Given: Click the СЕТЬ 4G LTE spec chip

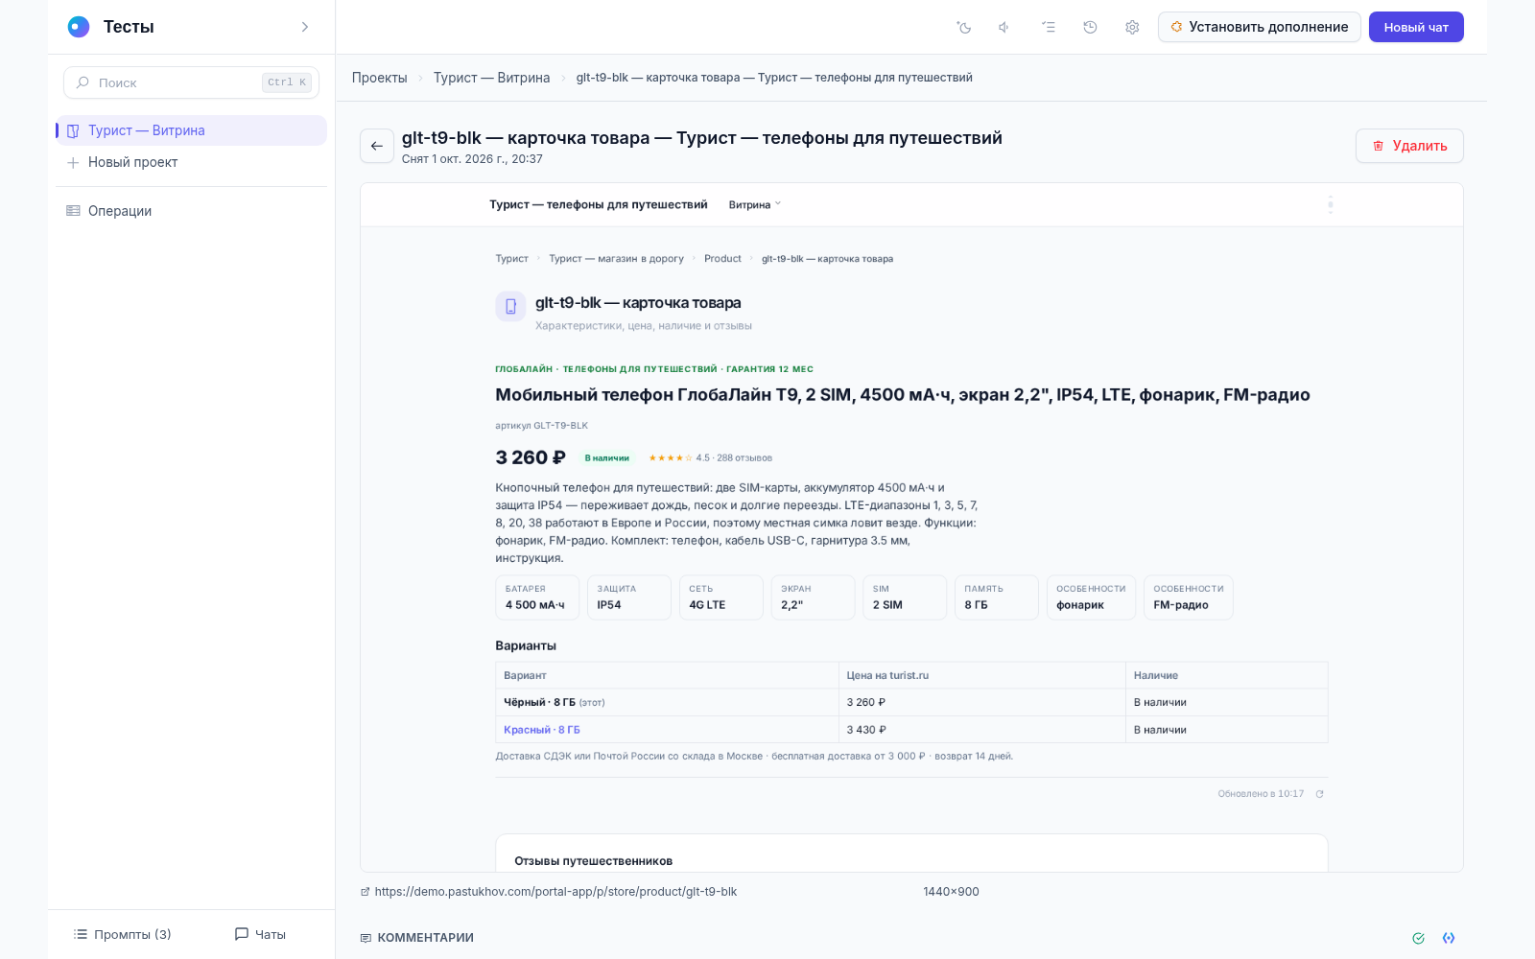Looking at the screenshot, I should (x=721, y=597).
